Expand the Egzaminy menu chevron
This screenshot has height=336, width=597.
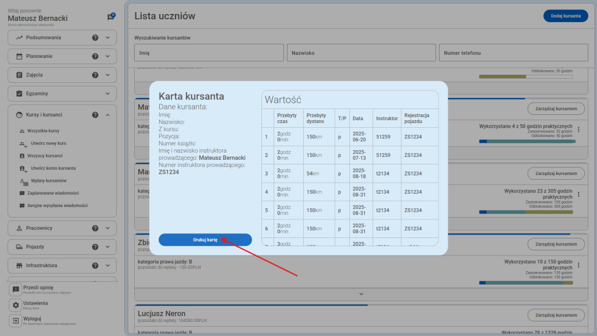108,94
